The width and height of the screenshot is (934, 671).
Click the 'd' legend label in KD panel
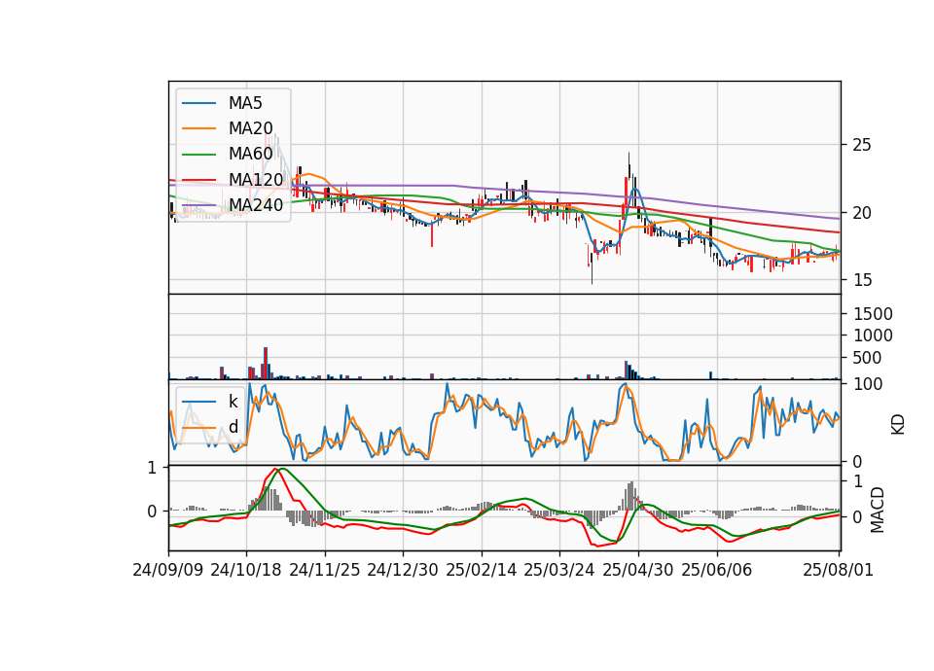tap(233, 427)
